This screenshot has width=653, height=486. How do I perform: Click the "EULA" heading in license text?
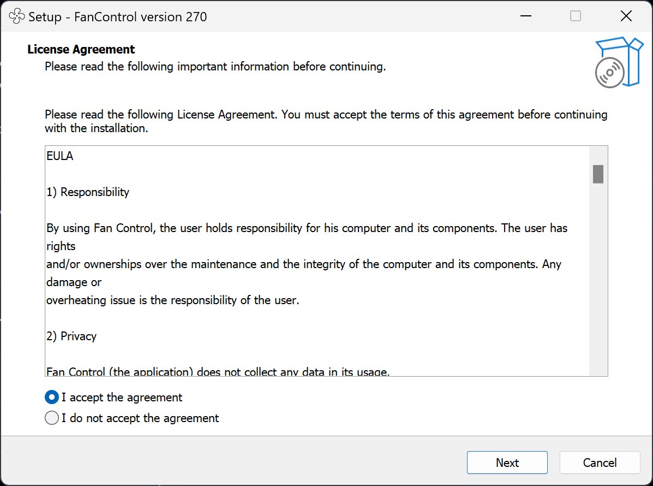click(60, 156)
